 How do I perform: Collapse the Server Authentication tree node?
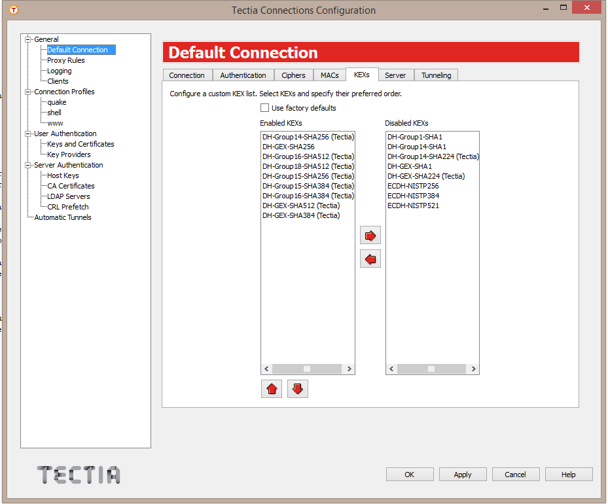point(27,165)
